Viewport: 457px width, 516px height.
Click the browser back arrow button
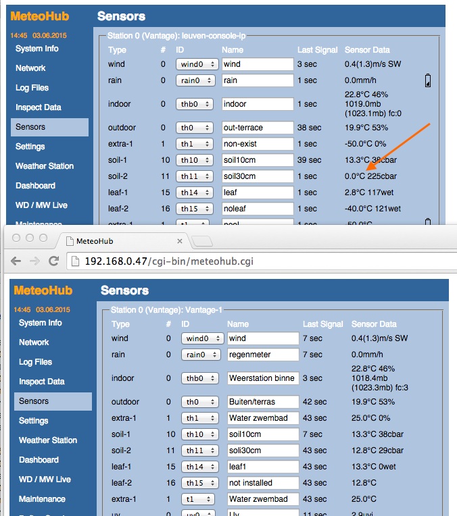(x=16, y=261)
